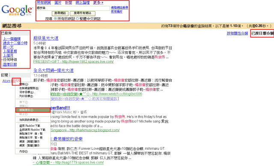Image resolution: width=274 pixels, height=166 pixels.
Task: Sort results via 按相關性分類 link
Action: pyautogui.click(x=237, y=33)
